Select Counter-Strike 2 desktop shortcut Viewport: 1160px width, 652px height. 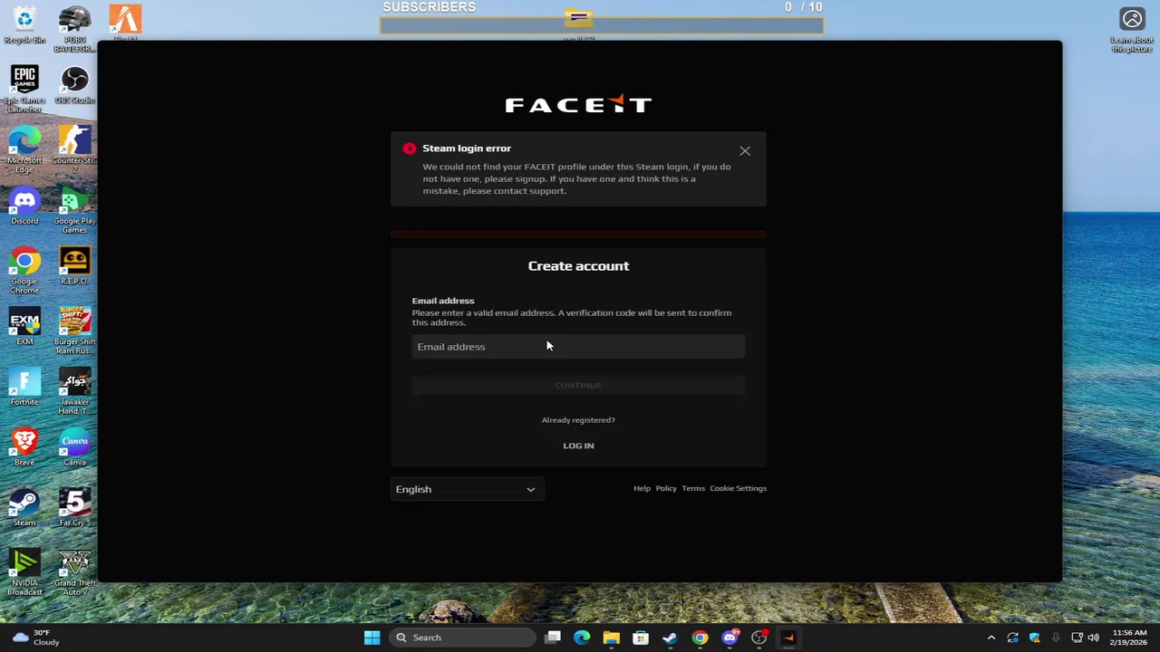74,149
